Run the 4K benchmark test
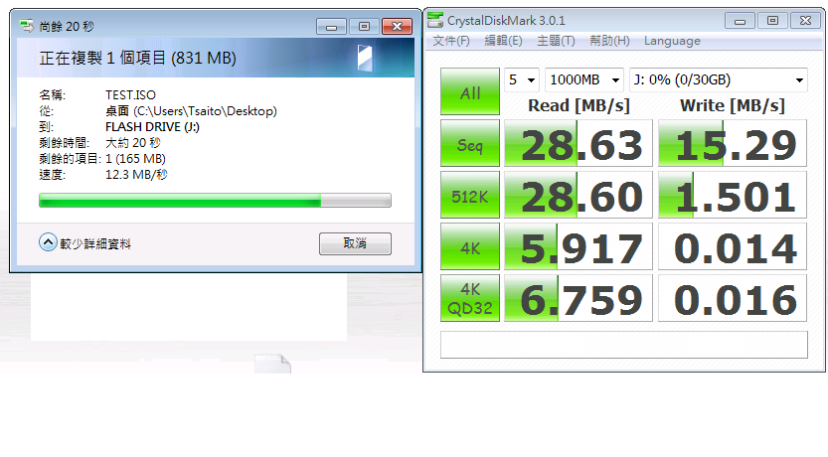Image resolution: width=828 pixels, height=457 pixels. 470,246
